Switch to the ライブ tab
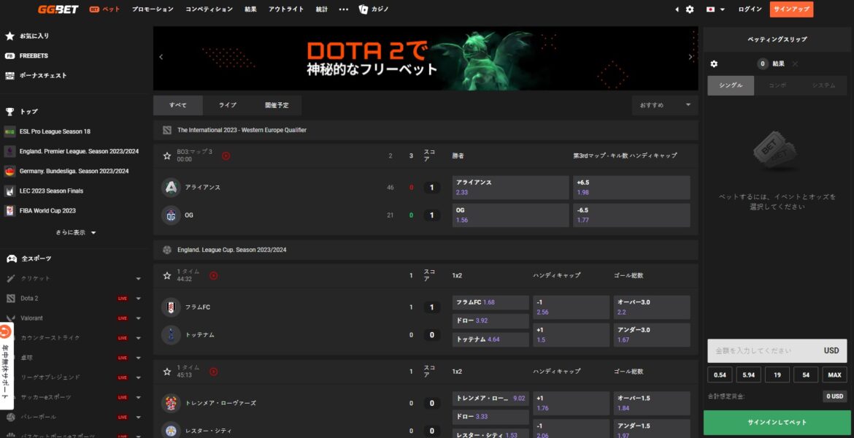 click(x=228, y=105)
